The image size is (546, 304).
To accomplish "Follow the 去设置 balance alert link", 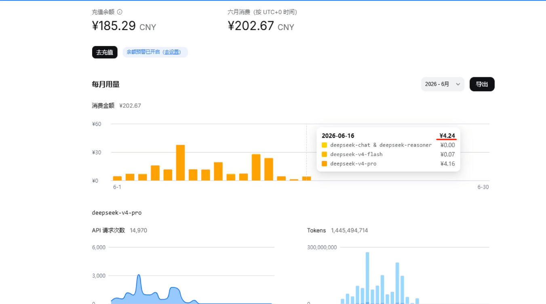I will (172, 52).
